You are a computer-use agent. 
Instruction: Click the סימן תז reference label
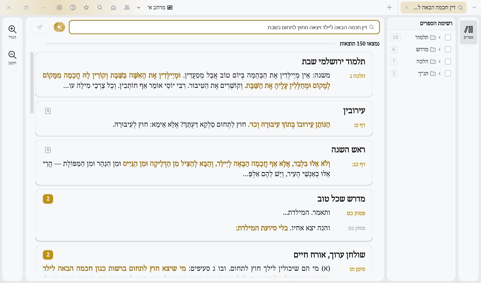(357, 269)
